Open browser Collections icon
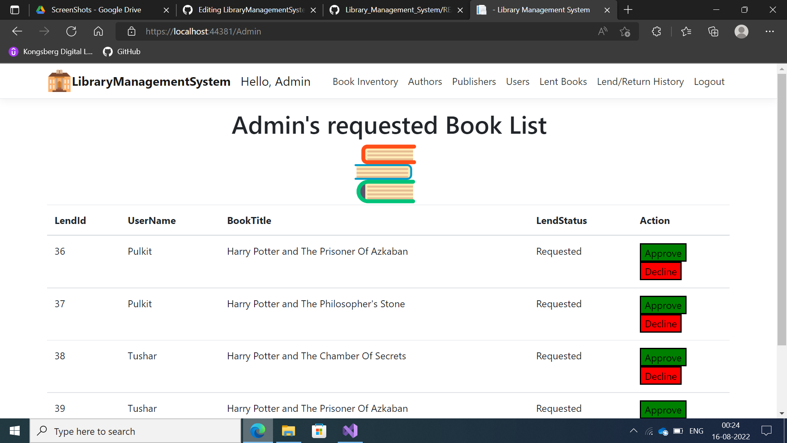The width and height of the screenshot is (787, 443). pos(713,31)
